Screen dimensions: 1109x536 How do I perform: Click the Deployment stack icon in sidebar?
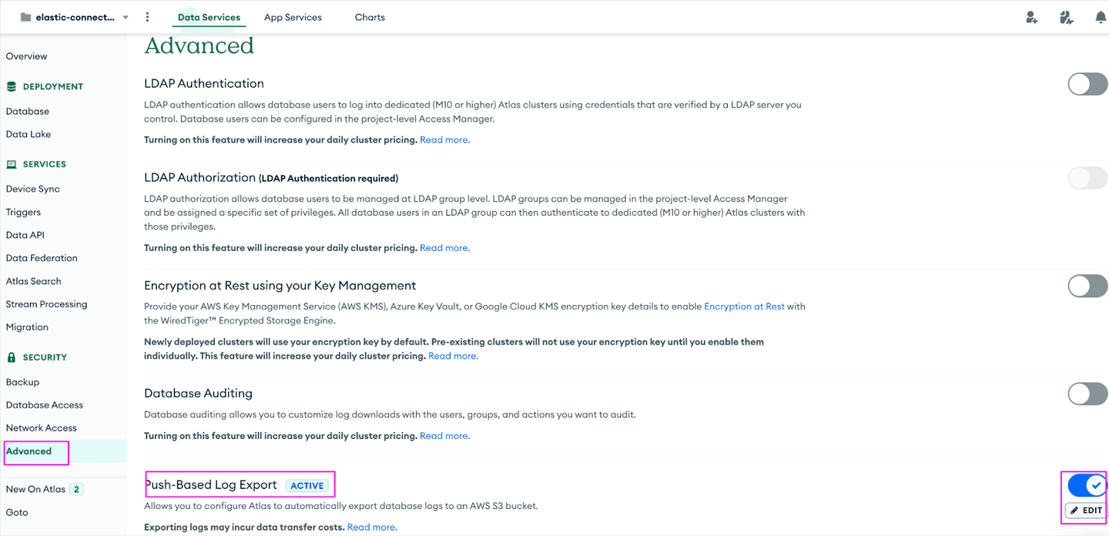12,86
